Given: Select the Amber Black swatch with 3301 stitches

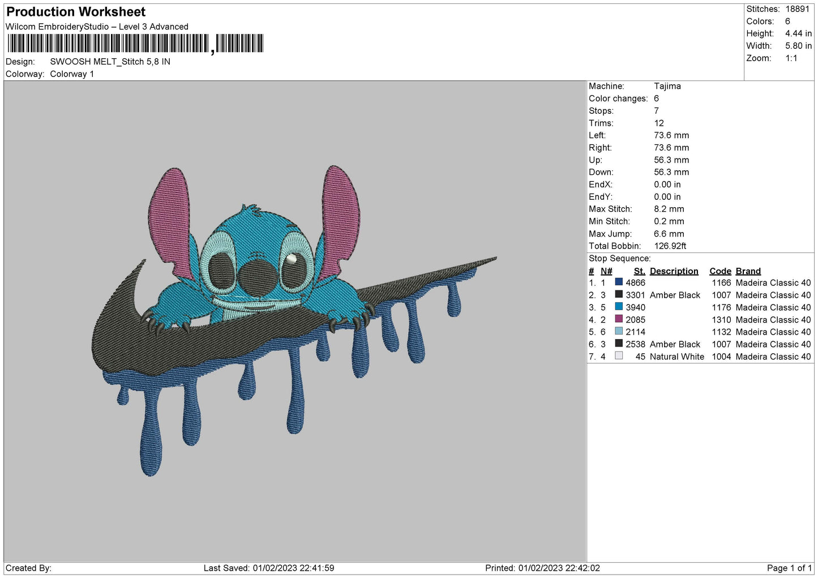Looking at the screenshot, I should coord(619,294).
